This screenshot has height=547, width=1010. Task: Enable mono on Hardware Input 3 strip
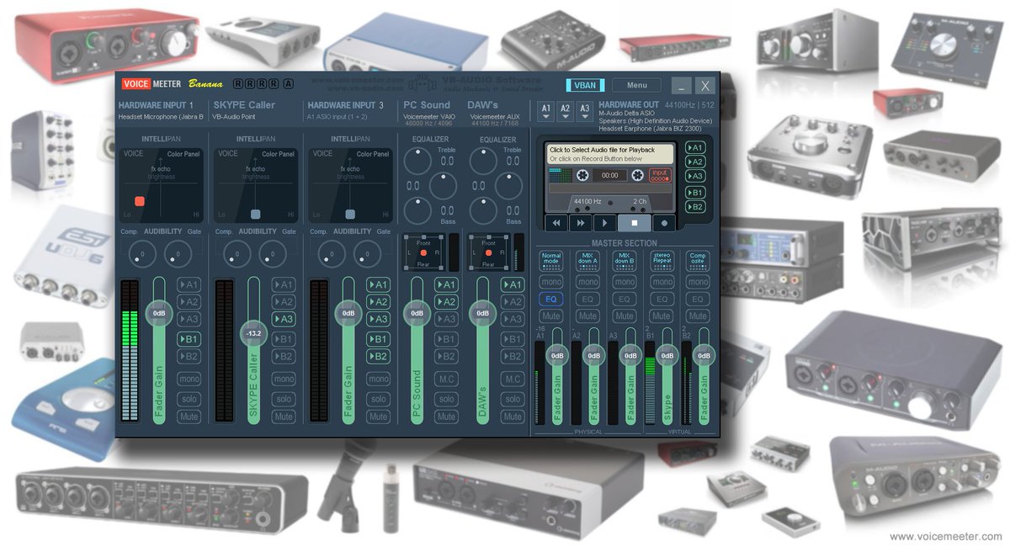(x=378, y=379)
